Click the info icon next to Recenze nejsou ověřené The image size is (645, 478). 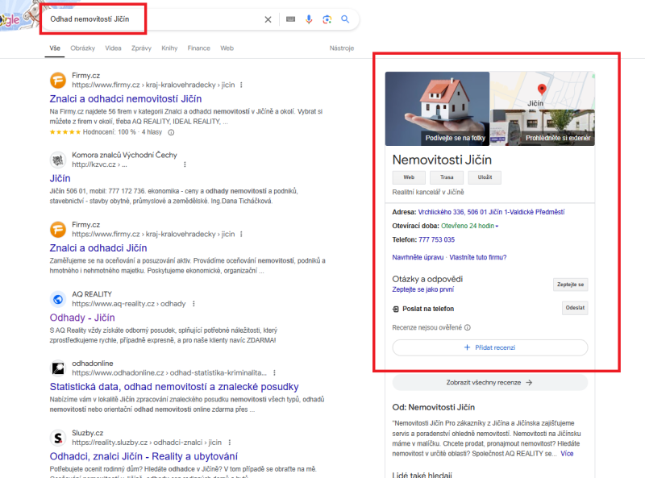pos(468,327)
